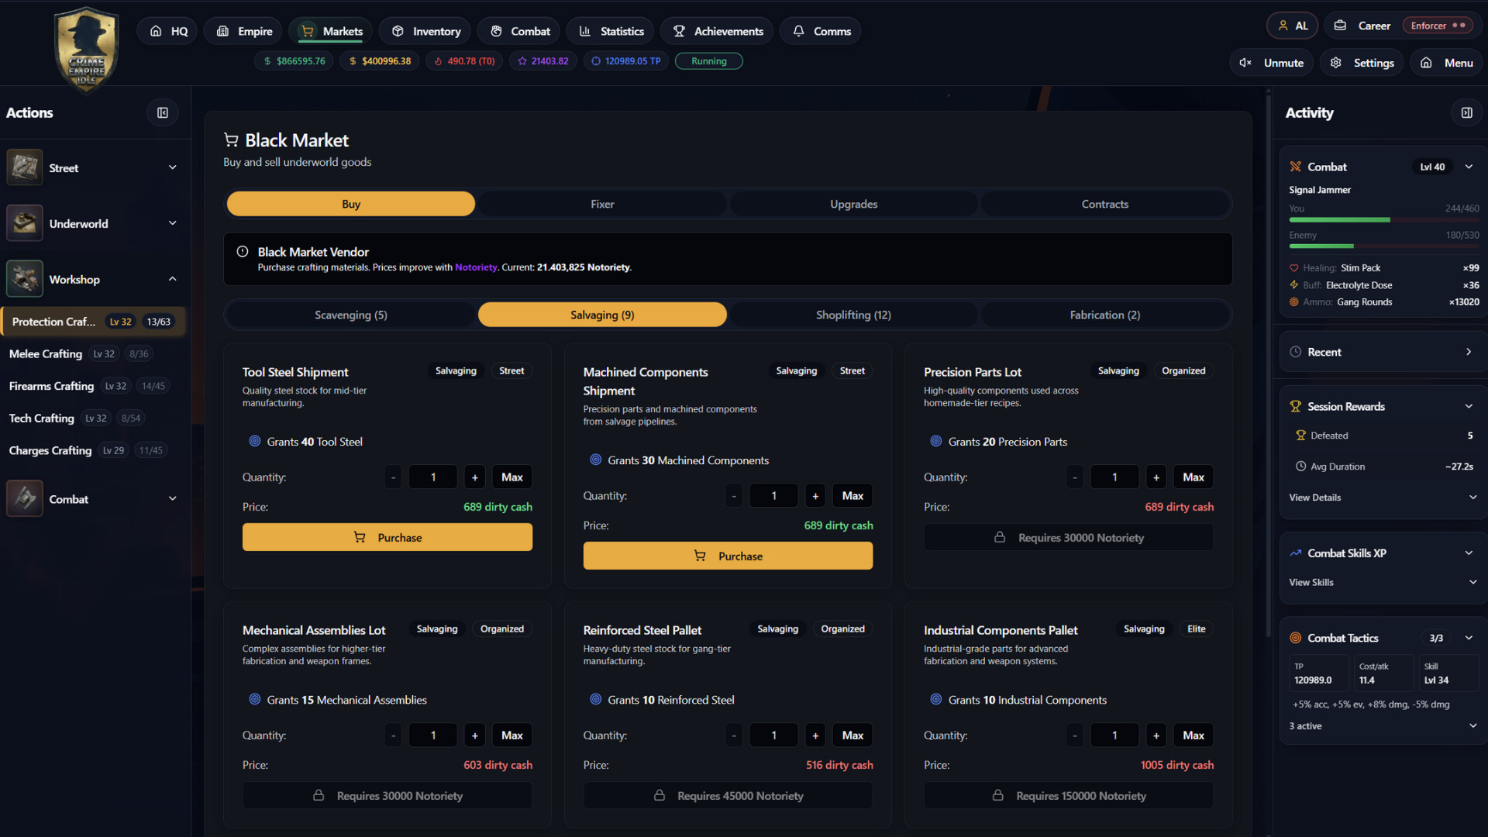Click the Street category thumbnail icon
This screenshot has width=1488, height=837.
[x=25, y=167]
